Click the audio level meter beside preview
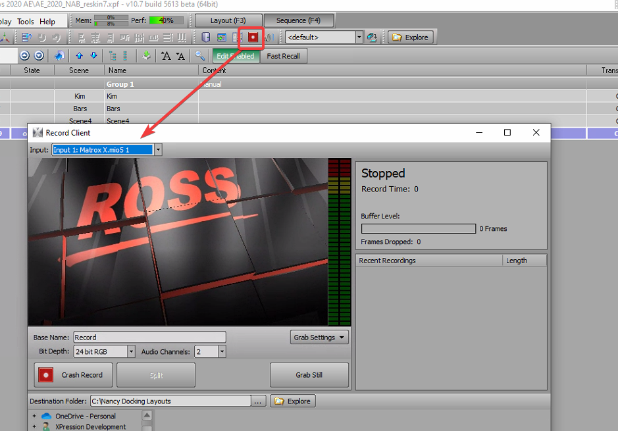The height and width of the screenshot is (431, 618). click(x=340, y=242)
